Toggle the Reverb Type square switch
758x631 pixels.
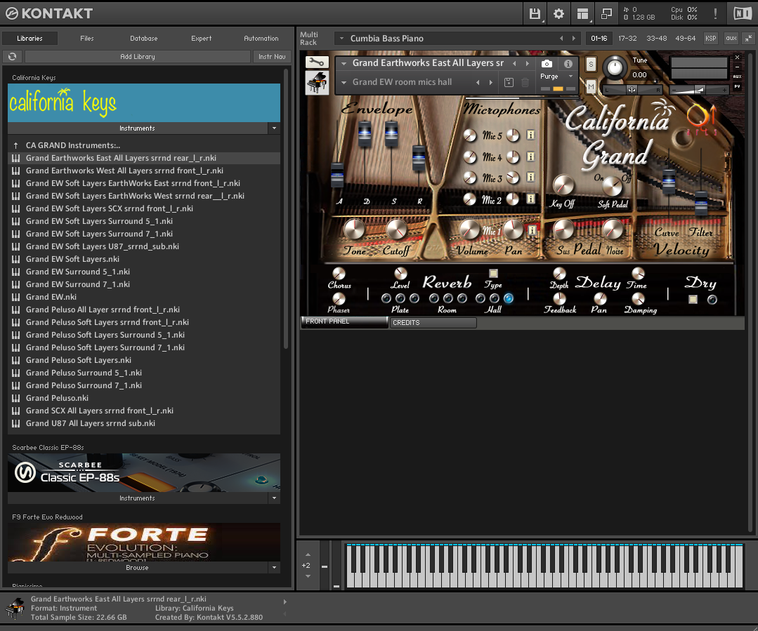point(493,274)
